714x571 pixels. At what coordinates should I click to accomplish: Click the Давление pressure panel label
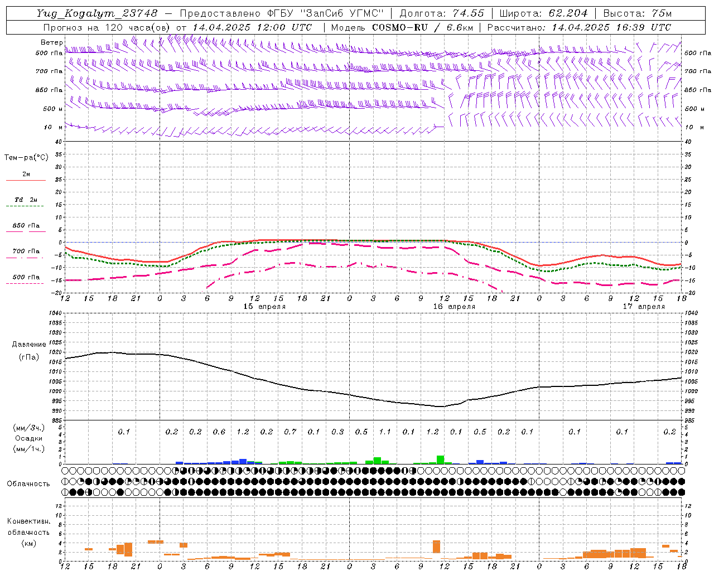click(28, 345)
